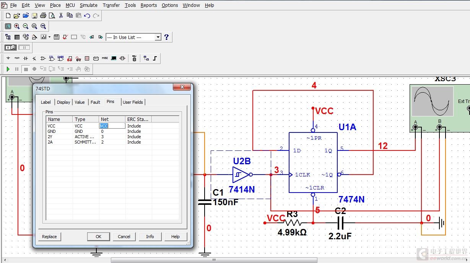Print the circuit

coord(43,16)
